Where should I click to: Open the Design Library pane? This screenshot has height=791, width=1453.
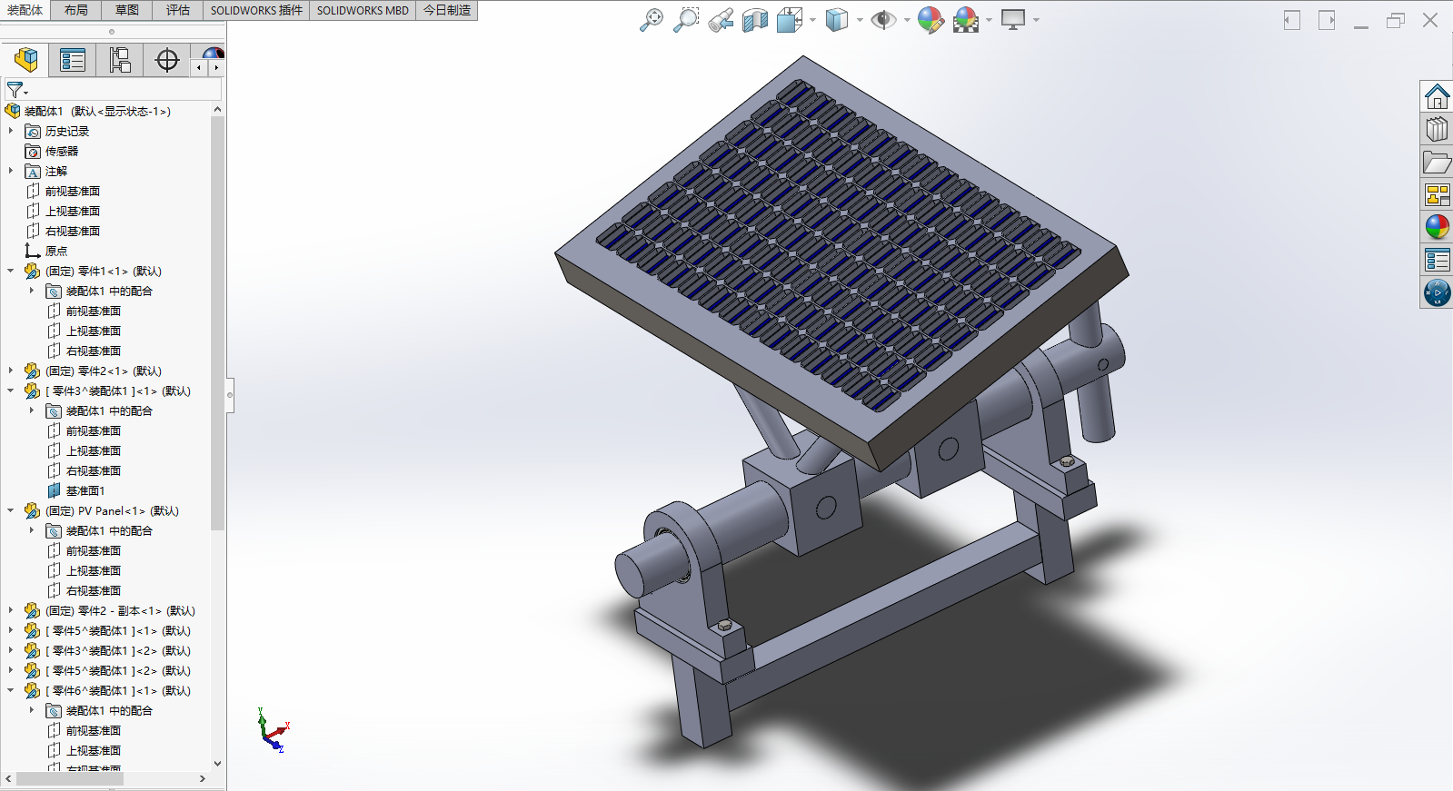1437,129
